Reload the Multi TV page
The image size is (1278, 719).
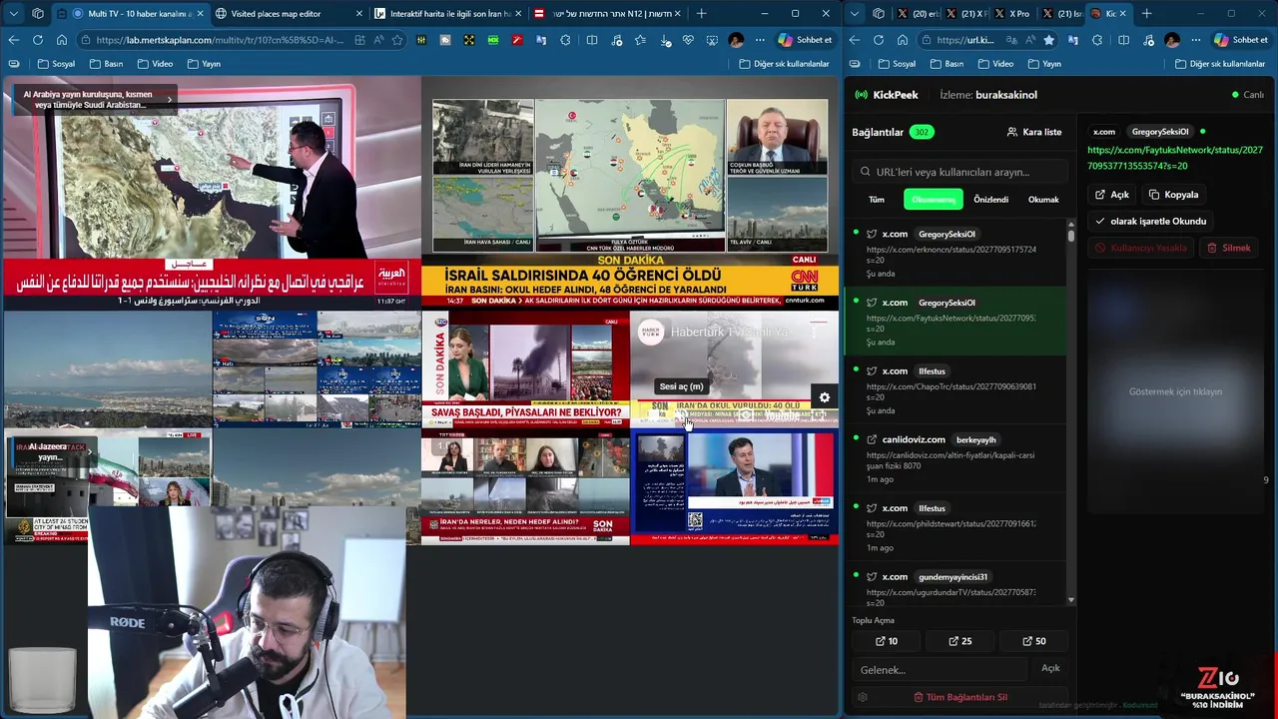tap(37, 40)
